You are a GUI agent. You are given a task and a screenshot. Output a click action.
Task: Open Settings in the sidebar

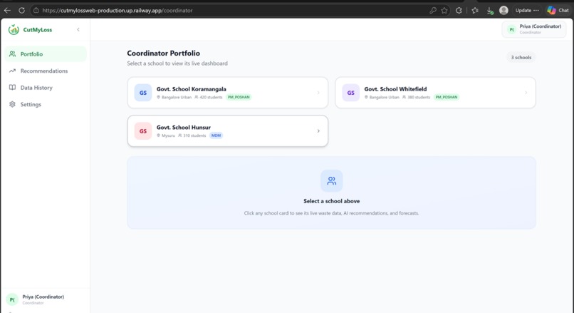tap(46, 105)
